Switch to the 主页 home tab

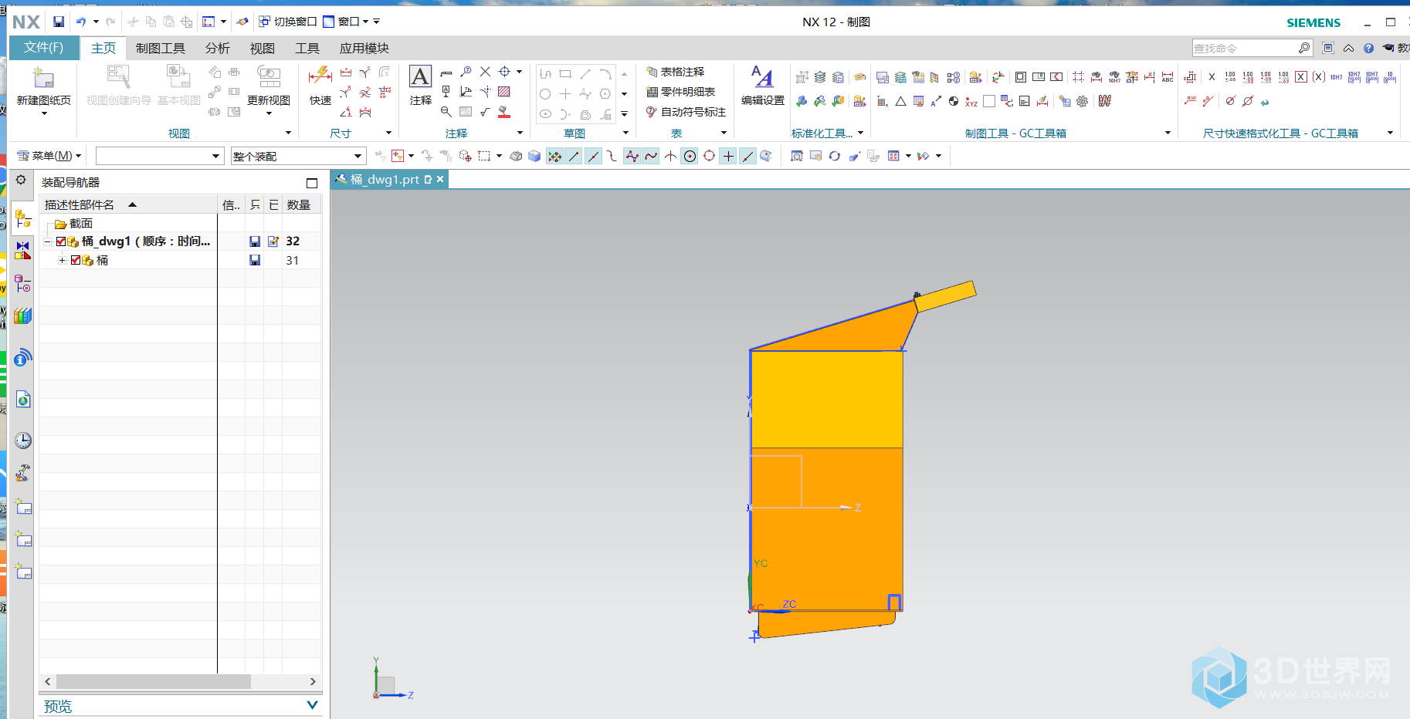(103, 48)
